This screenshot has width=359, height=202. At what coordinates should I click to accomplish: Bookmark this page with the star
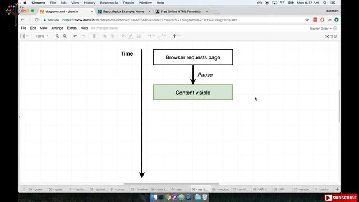[307, 20]
